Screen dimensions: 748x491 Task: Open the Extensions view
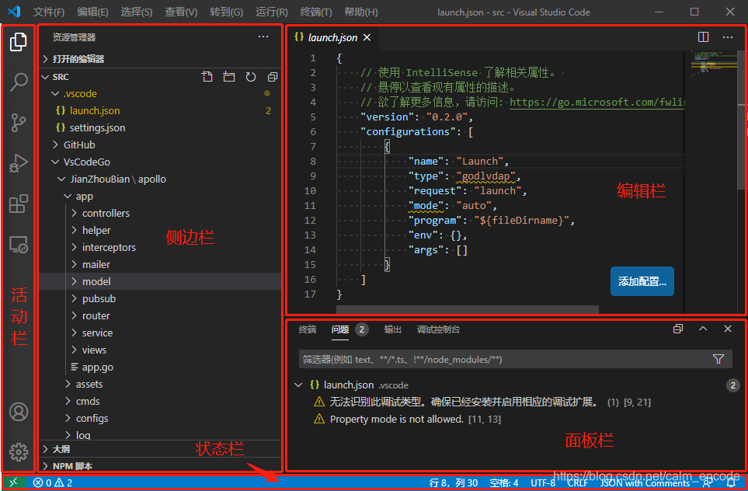[x=19, y=204]
